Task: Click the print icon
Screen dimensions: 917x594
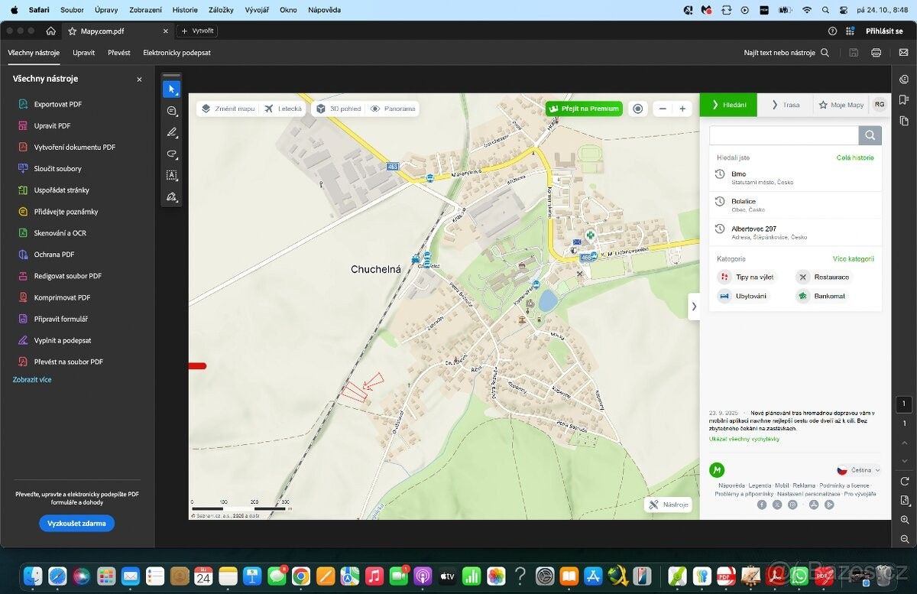Action: tap(876, 53)
